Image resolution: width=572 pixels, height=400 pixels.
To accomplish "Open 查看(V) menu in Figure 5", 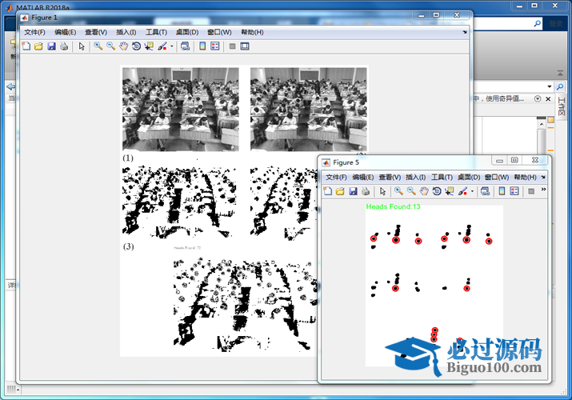I will click(390, 178).
